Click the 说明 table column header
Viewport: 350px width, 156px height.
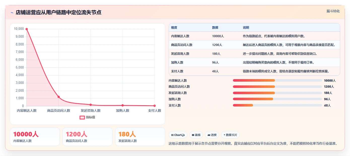[246, 28]
